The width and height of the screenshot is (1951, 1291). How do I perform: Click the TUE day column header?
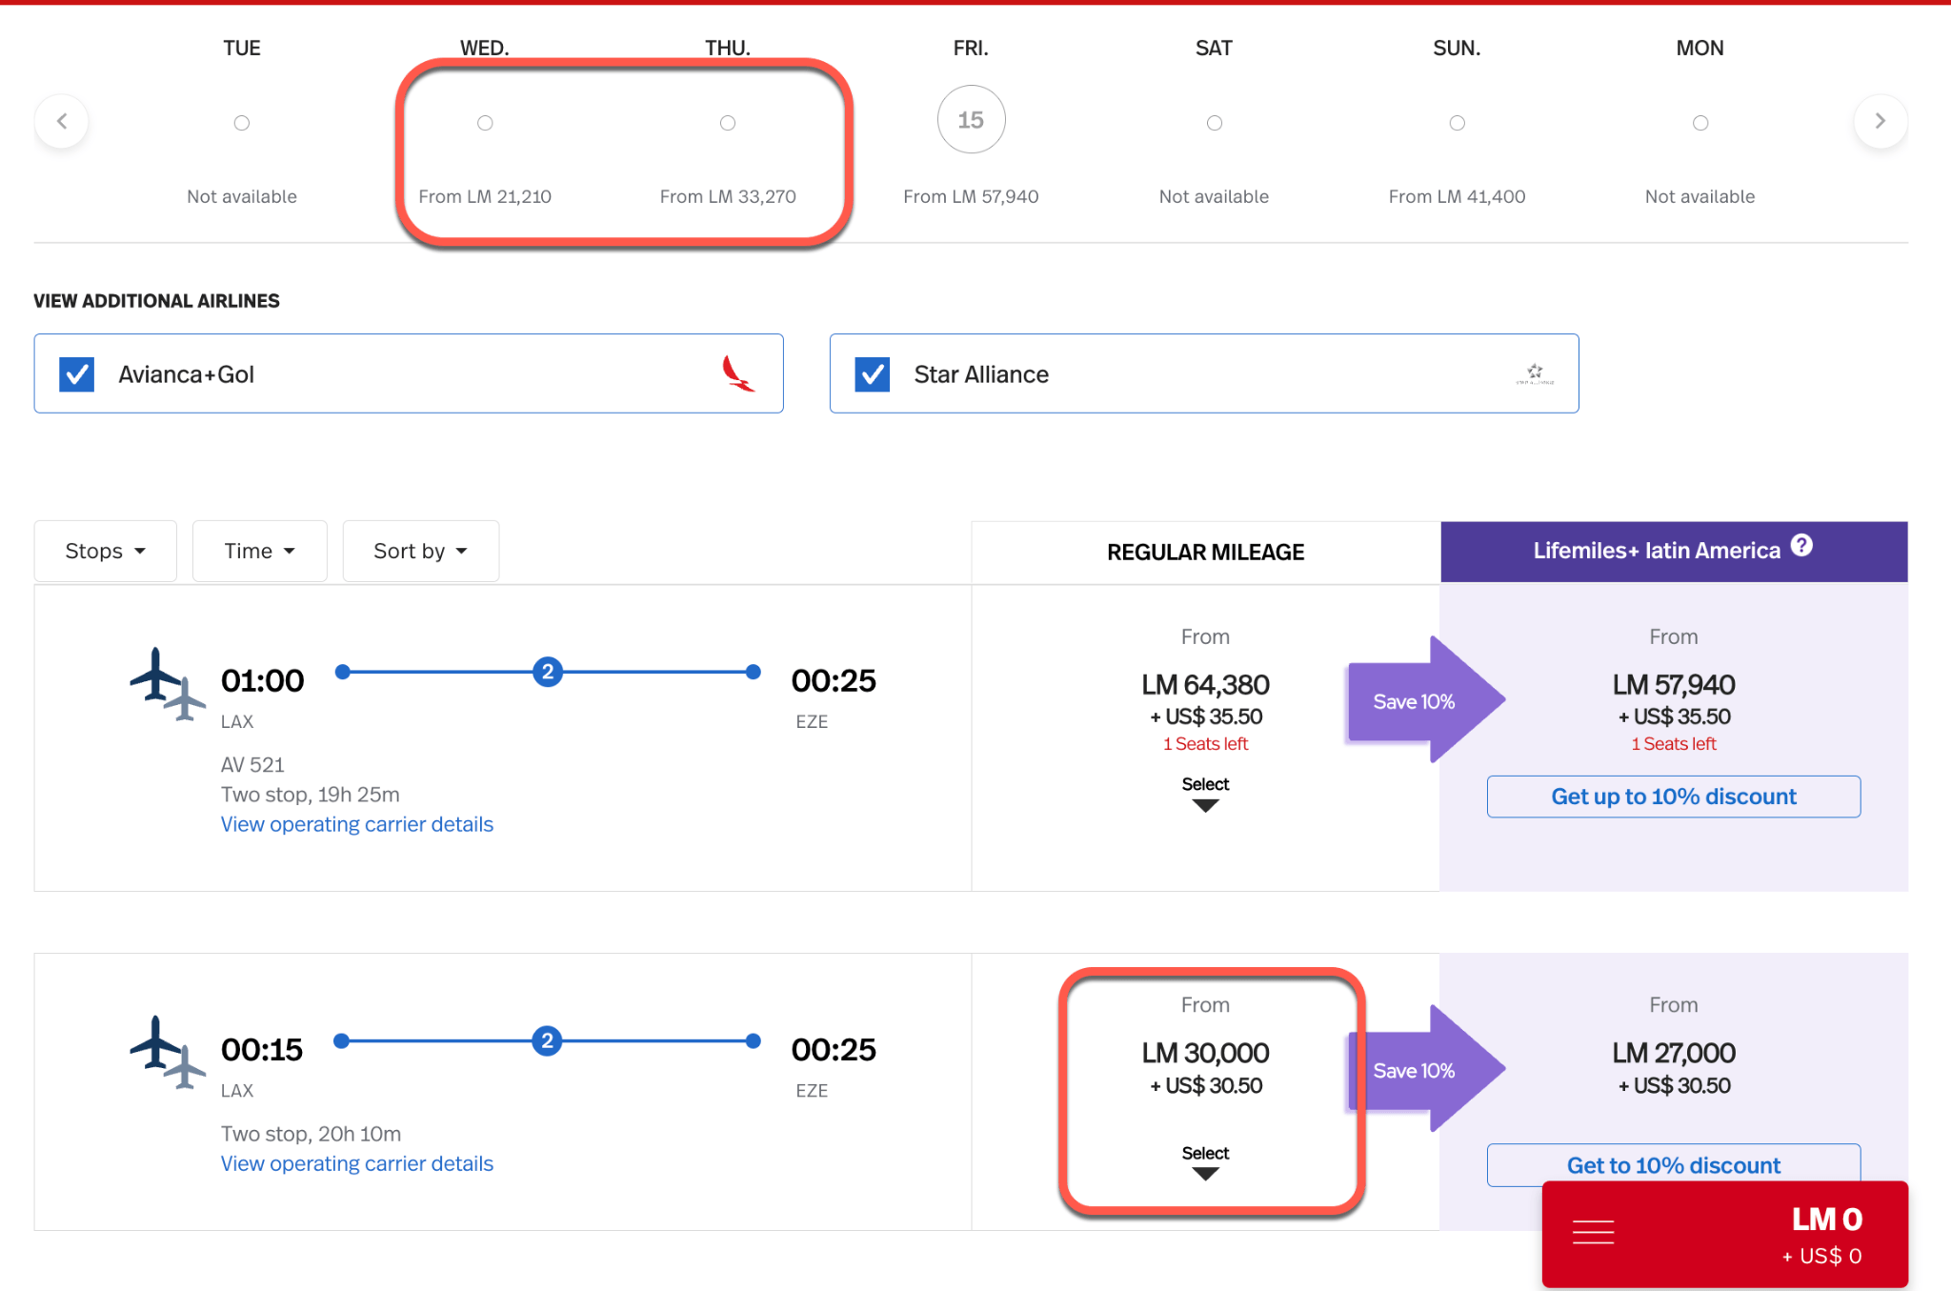point(242,49)
